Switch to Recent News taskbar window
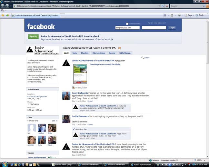The image size is (209, 167). (64, 165)
